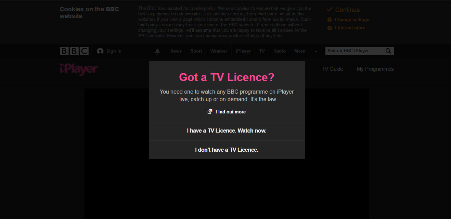The width and height of the screenshot is (451, 219).
Task: Click the search magnifier icon
Action: tap(388, 51)
